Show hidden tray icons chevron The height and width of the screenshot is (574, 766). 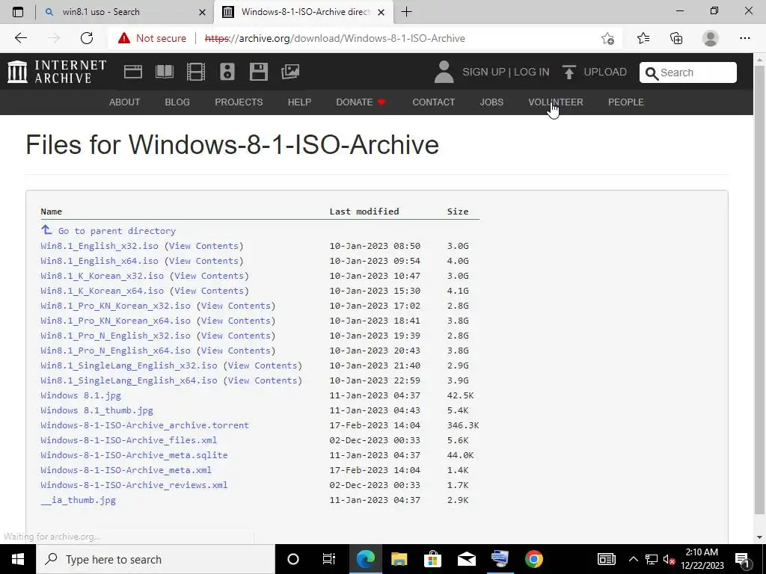pyautogui.click(x=633, y=559)
